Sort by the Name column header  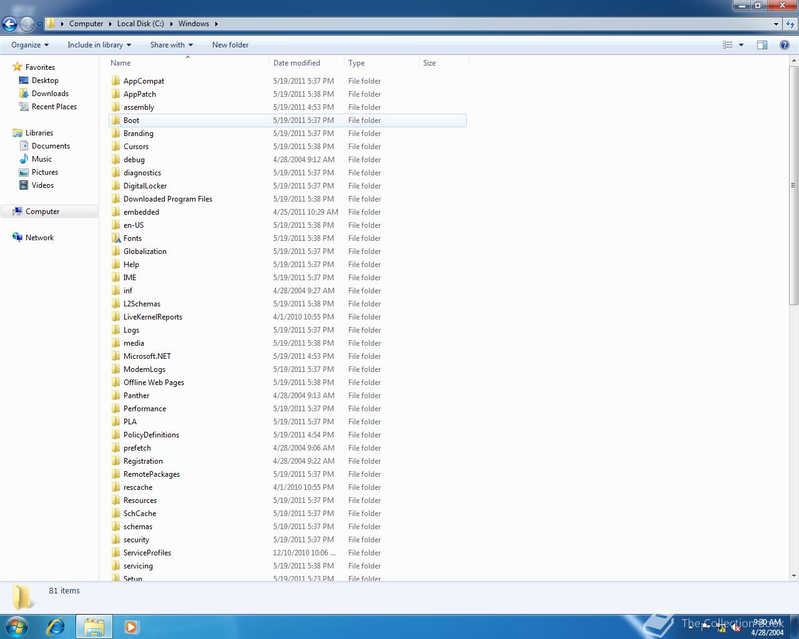click(188, 63)
